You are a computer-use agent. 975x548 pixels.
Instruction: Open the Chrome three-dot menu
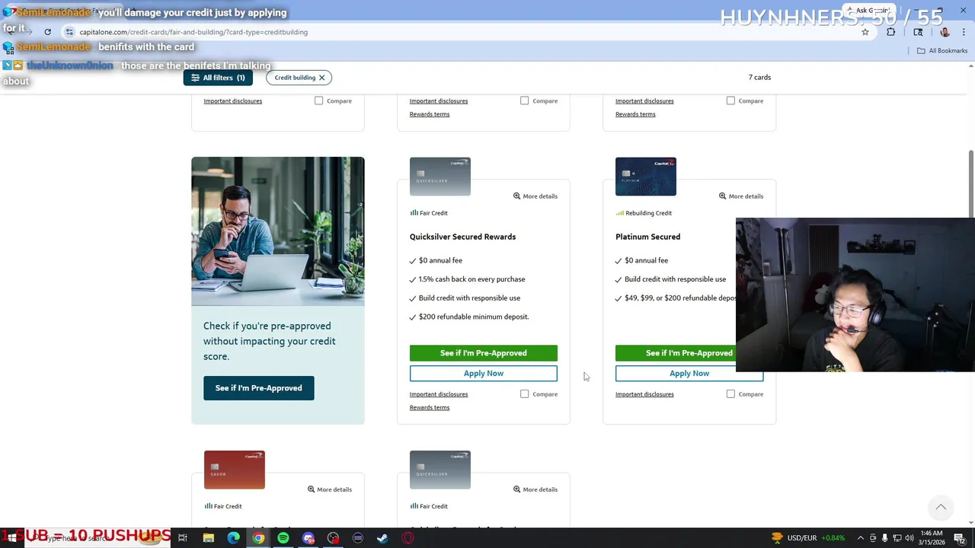[x=964, y=32]
